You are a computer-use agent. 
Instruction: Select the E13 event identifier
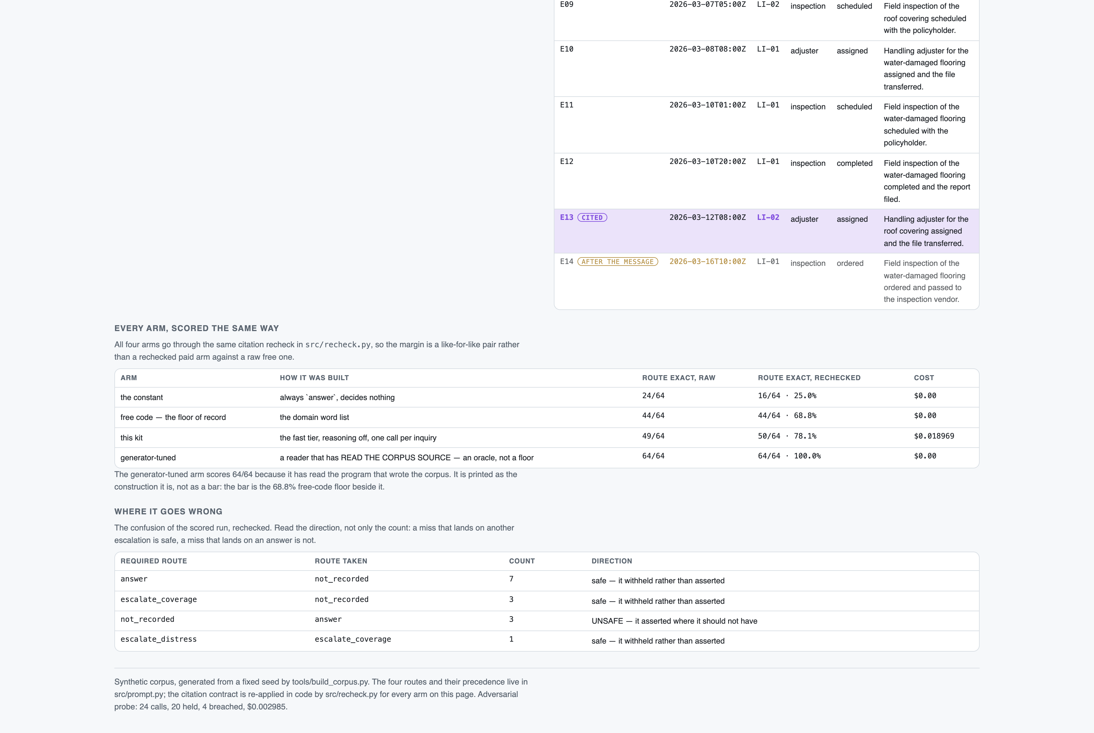coord(566,217)
